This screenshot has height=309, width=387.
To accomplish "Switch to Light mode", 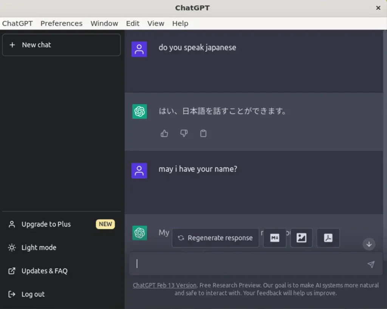I will pos(62,247).
